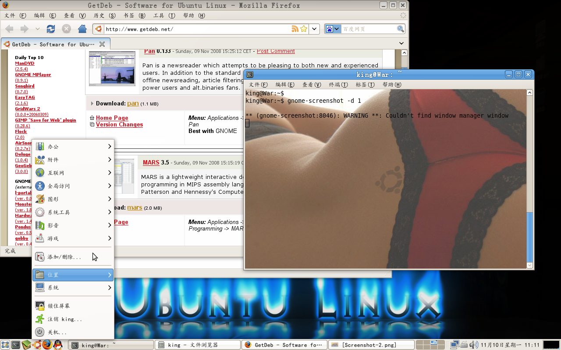
Task: Expand the 系统 System submenu arrow
Action: pos(110,287)
